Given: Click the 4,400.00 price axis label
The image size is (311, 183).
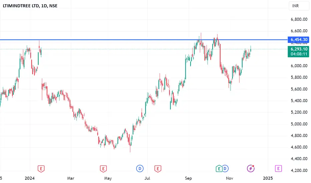Looking at the screenshot, I should coord(299,159).
